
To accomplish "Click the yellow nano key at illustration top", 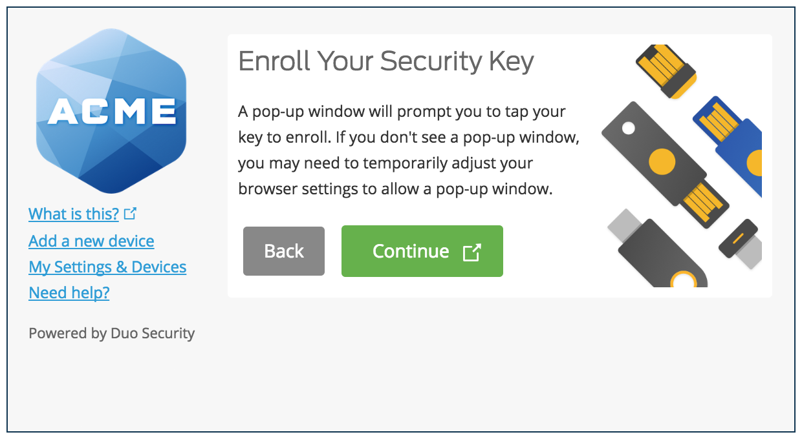I will (x=666, y=70).
